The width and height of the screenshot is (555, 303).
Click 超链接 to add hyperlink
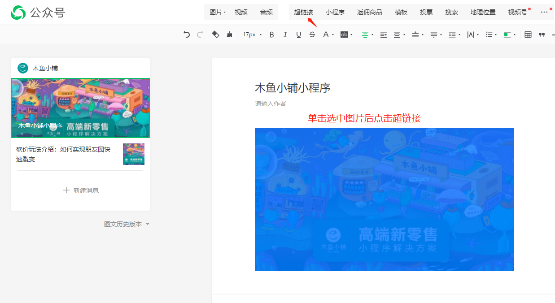coord(303,12)
